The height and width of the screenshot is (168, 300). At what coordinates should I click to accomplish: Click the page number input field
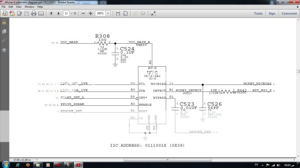click(66, 13)
